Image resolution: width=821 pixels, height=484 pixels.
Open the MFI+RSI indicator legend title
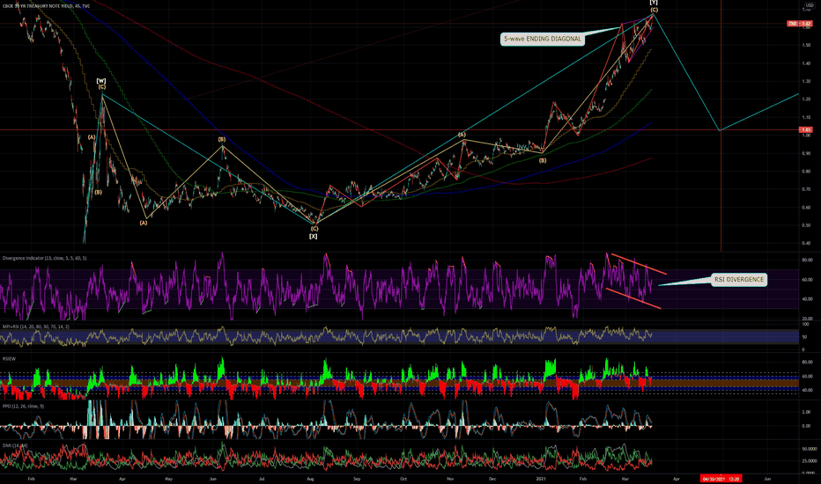click(x=35, y=326)
